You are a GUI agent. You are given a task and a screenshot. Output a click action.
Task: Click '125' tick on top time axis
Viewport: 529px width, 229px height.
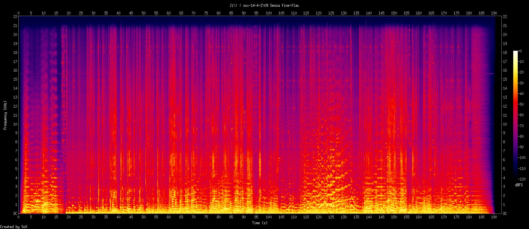(x=331, y=13)
